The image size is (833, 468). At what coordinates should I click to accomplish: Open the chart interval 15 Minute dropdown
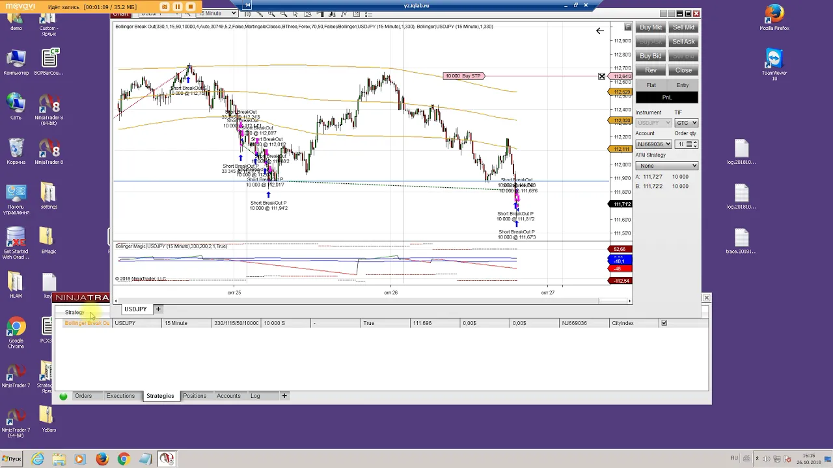point(217,13)
